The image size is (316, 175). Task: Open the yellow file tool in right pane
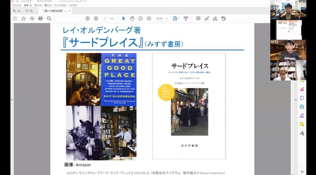(302, 124)
